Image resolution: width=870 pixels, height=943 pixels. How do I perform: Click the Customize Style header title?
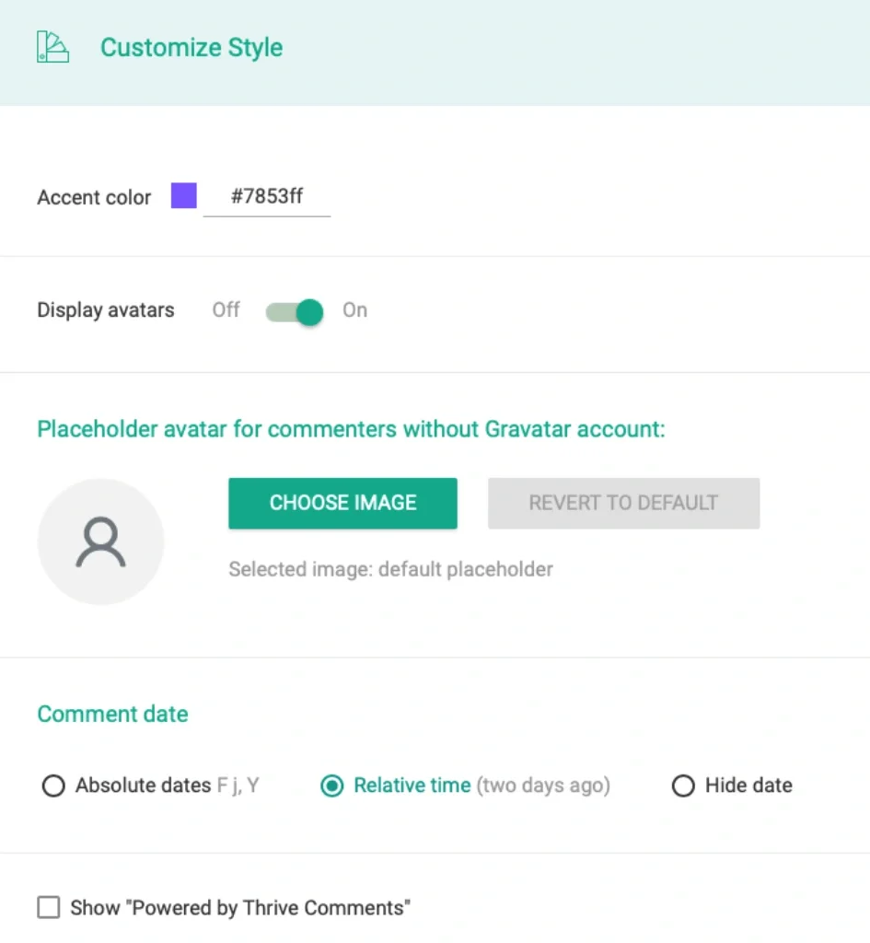(x=191, y=48)
